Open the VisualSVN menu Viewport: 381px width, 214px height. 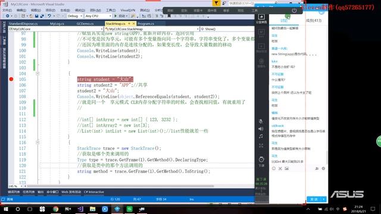(127, 10)
